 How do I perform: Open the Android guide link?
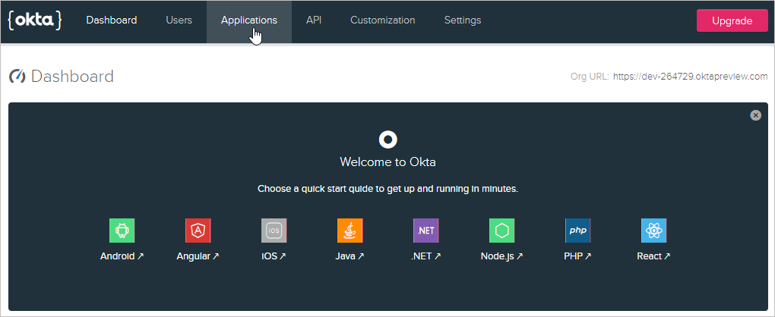click(122, 256)
